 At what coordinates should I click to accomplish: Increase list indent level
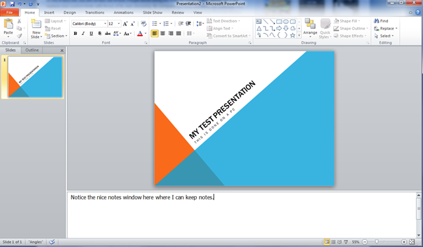click(188, 24)
